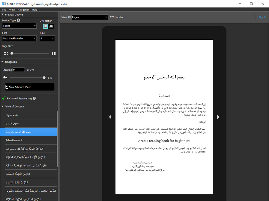The width and height of the screenshot is (269, 201).
Task: Open the font Size dropdown showing 4
Action: coord(47,38)
